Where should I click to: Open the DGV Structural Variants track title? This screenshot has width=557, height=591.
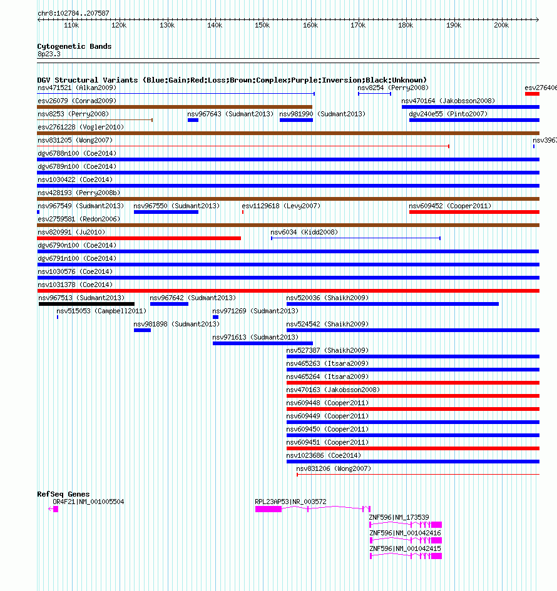pos(232,80)
